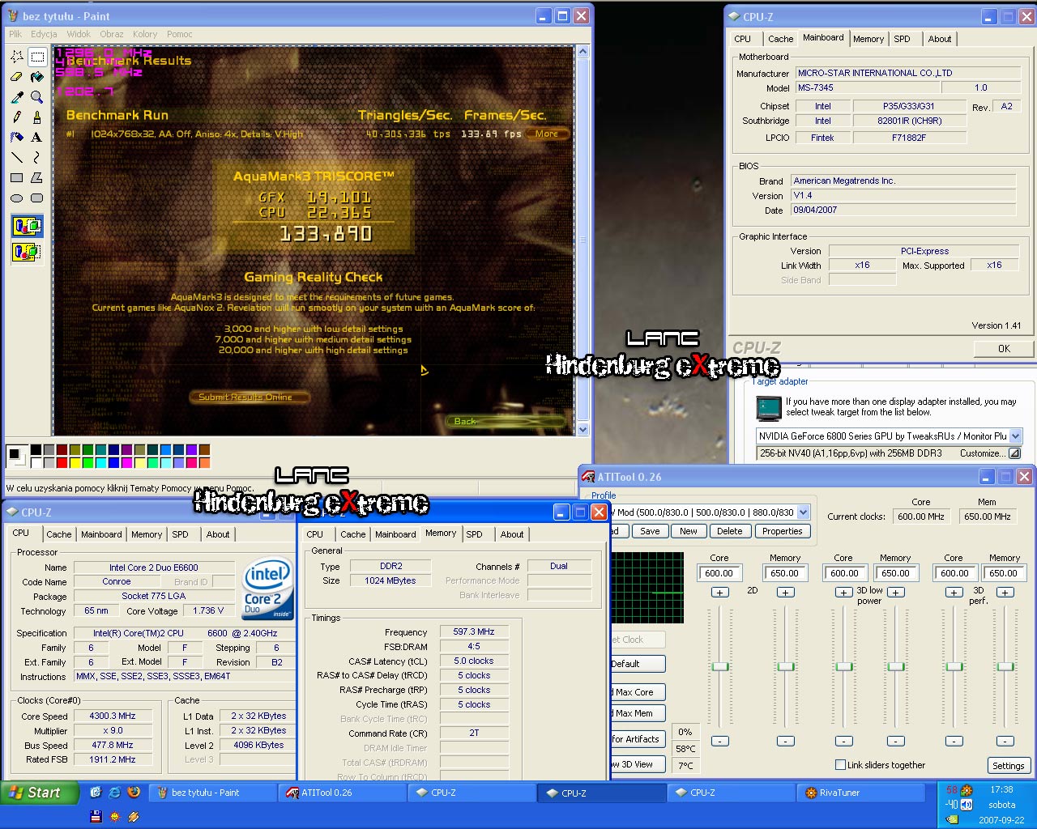
Task: Click the Windows Start button
Action: 39,793
